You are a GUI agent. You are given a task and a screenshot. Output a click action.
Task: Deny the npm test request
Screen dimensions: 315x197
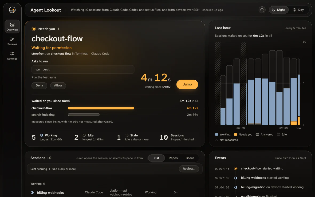[x=40, y=85]
